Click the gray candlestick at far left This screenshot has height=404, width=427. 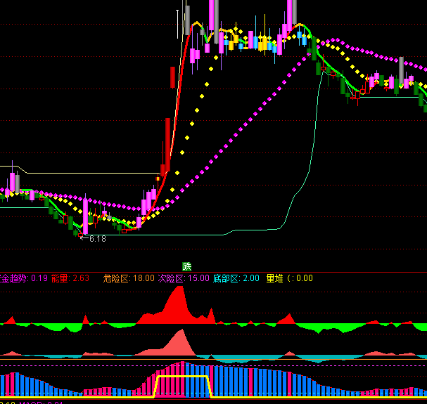point(16,181)
